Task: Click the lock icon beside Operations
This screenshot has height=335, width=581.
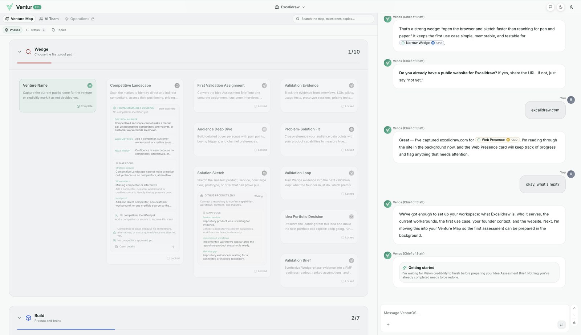Action: pos(93,19)
